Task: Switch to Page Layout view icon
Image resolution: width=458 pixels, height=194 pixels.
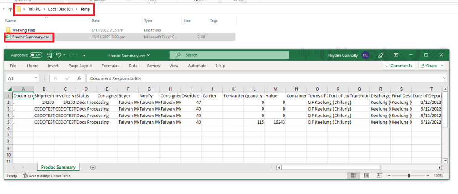Action: click(366, 176)
